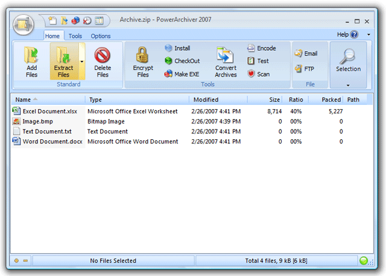
Task: Click the minus icon in status bar
Action: click(25, 261)
